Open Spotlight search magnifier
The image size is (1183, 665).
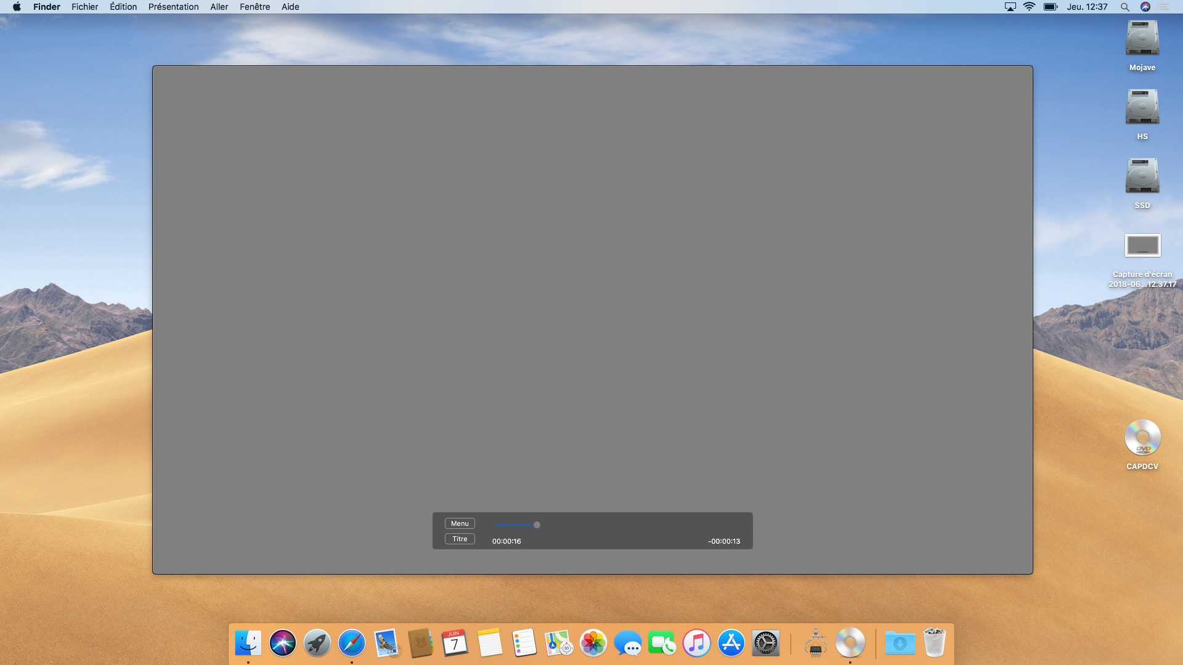pos(1124,7)
